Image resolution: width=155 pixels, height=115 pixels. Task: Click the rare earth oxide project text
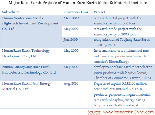118,32
